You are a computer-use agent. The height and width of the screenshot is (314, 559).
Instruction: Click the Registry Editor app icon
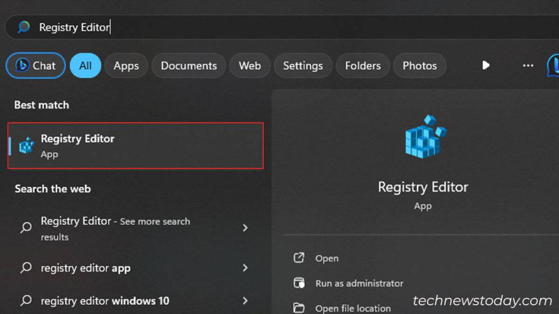(x=26, y=146)
